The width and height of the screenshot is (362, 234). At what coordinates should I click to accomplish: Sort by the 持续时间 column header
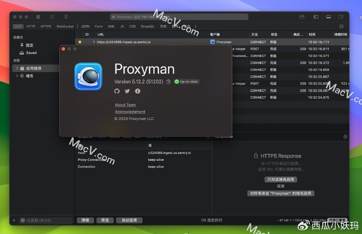(x=341, y=35)
